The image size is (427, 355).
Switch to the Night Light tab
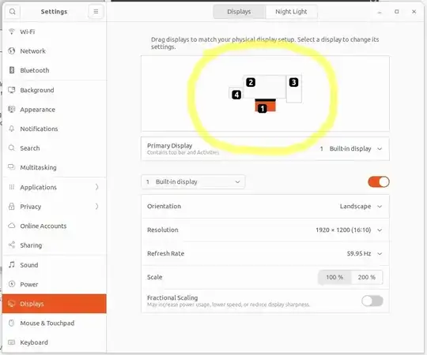(291, 12)
